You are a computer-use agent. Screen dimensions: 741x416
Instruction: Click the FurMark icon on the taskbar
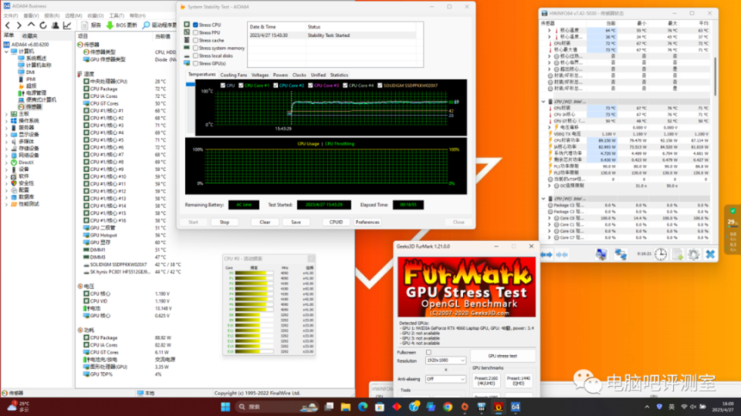point(499,407)
